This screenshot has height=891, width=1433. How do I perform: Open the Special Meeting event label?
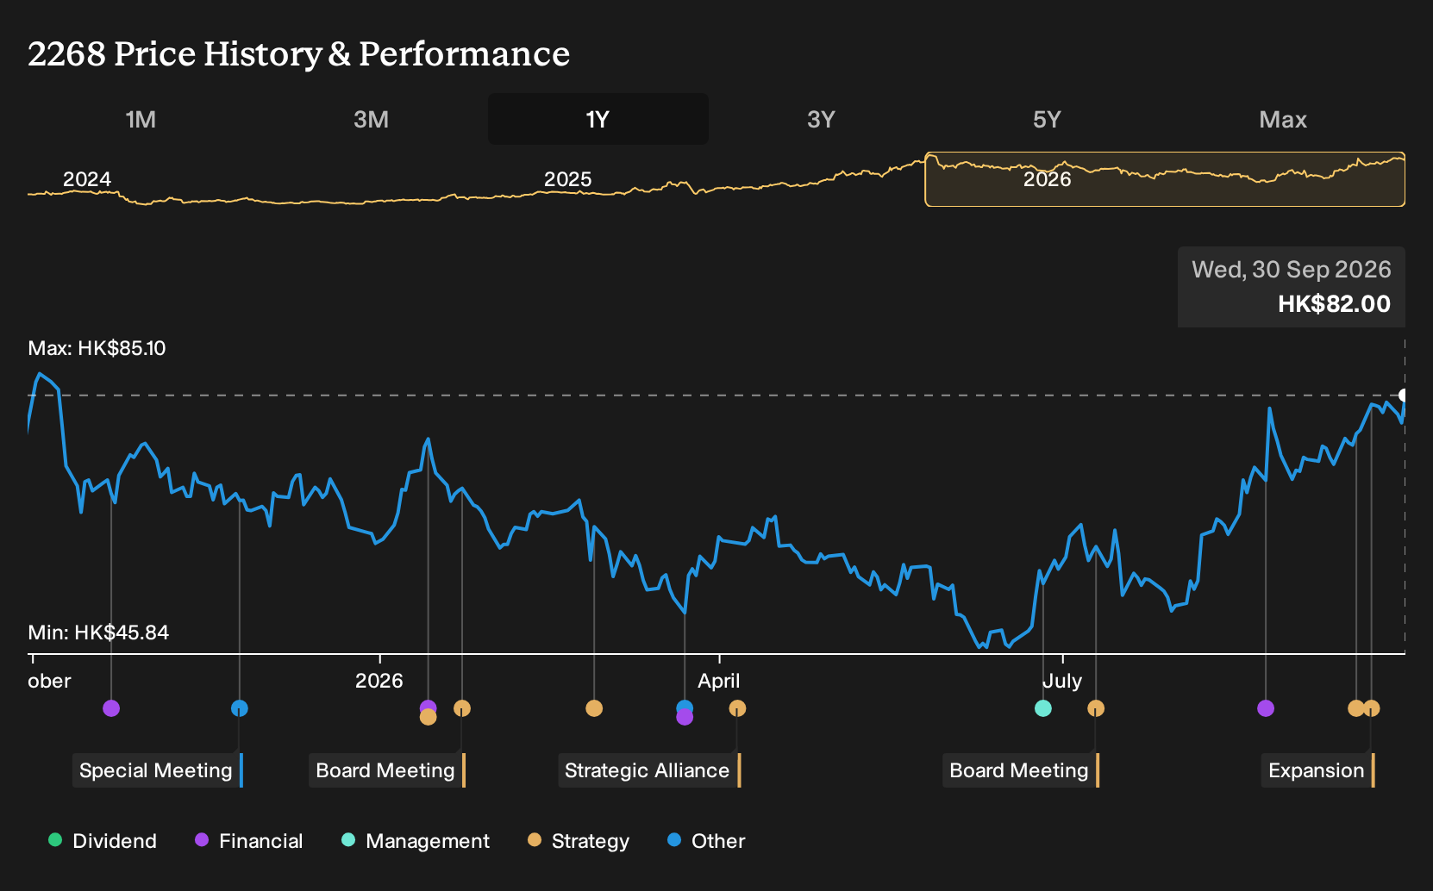coord(156,770)
